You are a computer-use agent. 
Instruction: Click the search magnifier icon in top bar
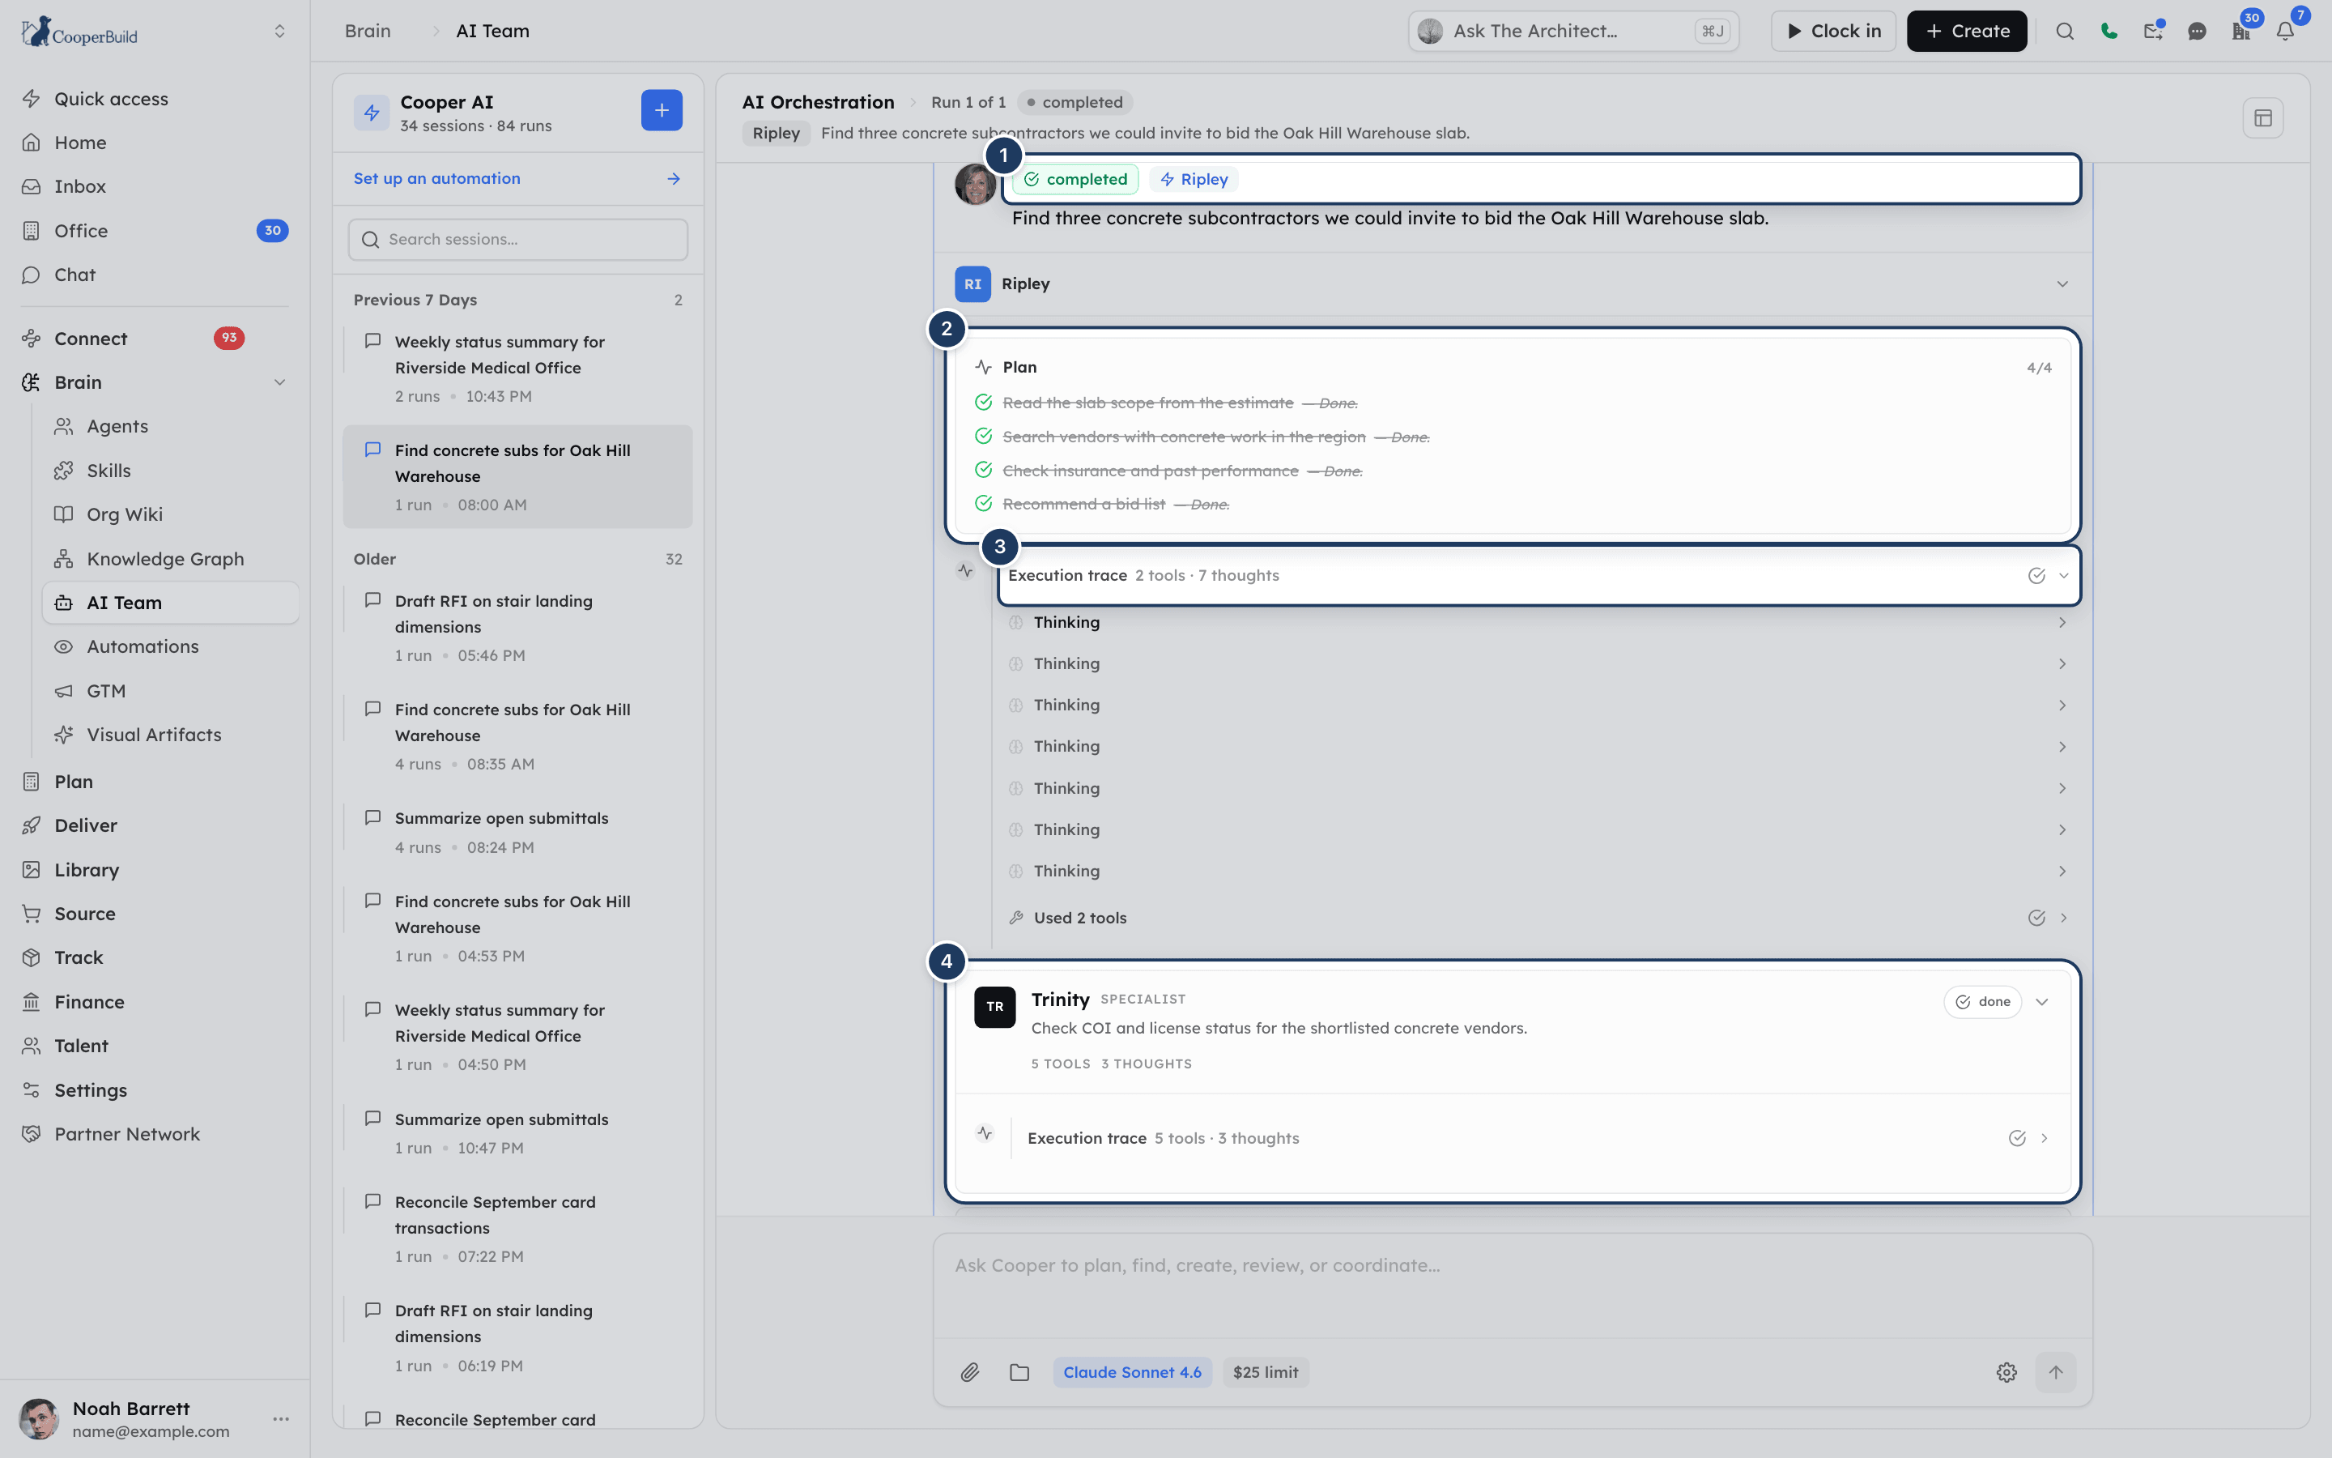click(x=2064, y=31)
